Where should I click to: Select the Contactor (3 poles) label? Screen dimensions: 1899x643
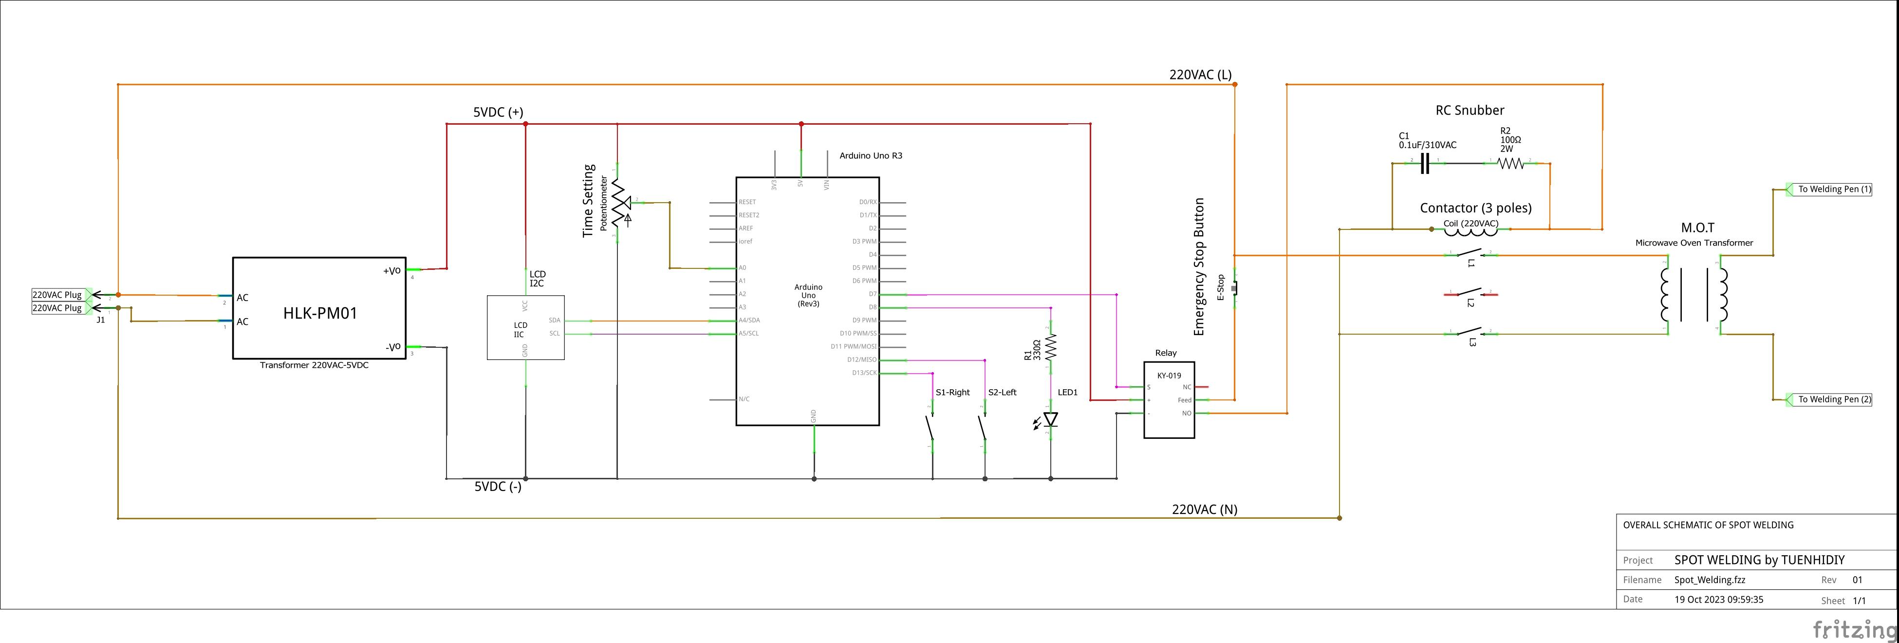(x=1476, y=208)
